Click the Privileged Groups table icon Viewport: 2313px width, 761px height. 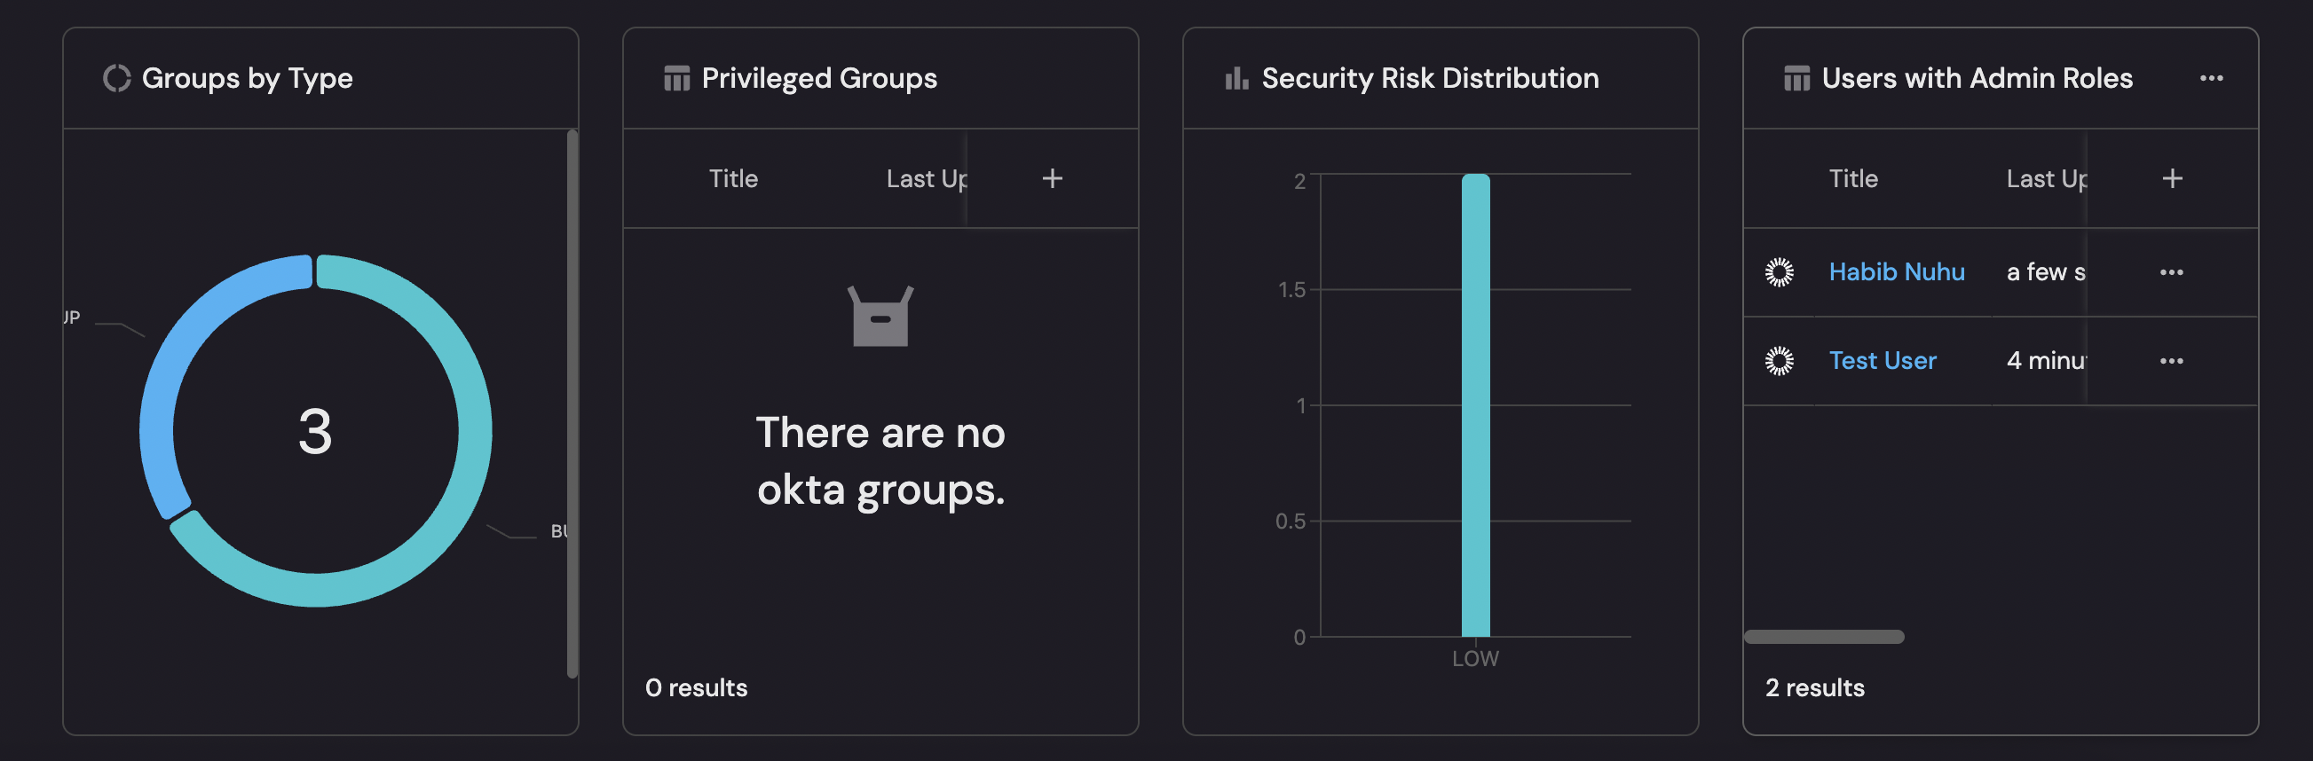(676, 79)
